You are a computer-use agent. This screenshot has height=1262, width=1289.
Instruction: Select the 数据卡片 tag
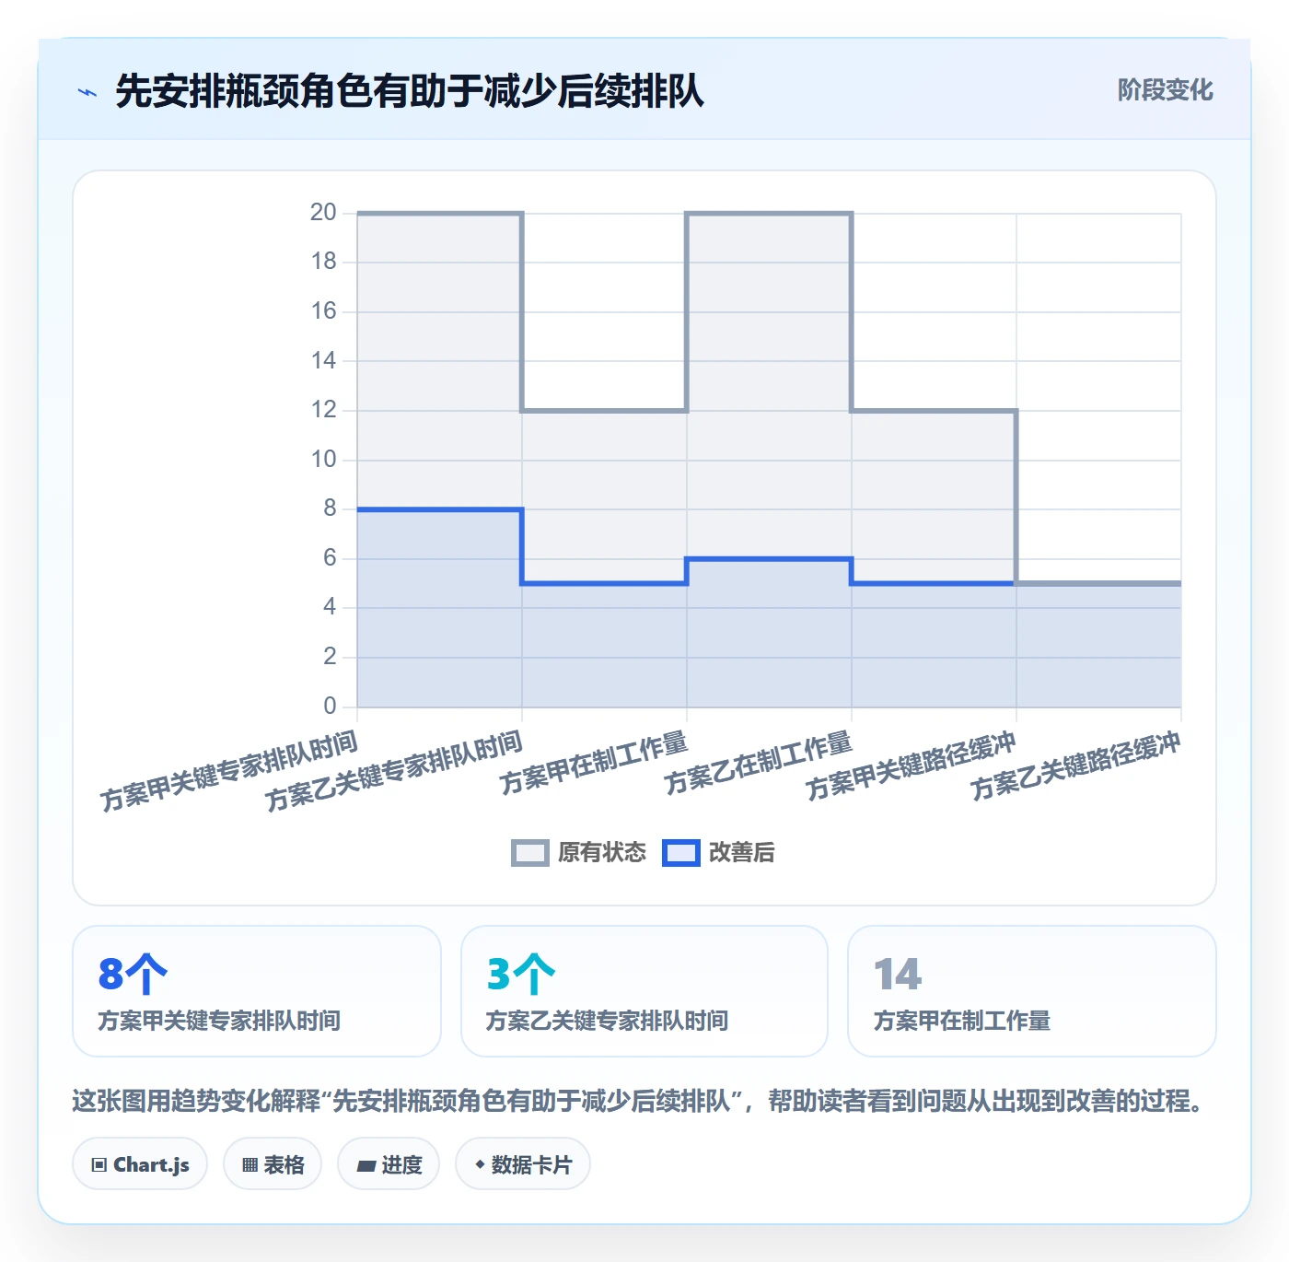[x=523, y=1164]
